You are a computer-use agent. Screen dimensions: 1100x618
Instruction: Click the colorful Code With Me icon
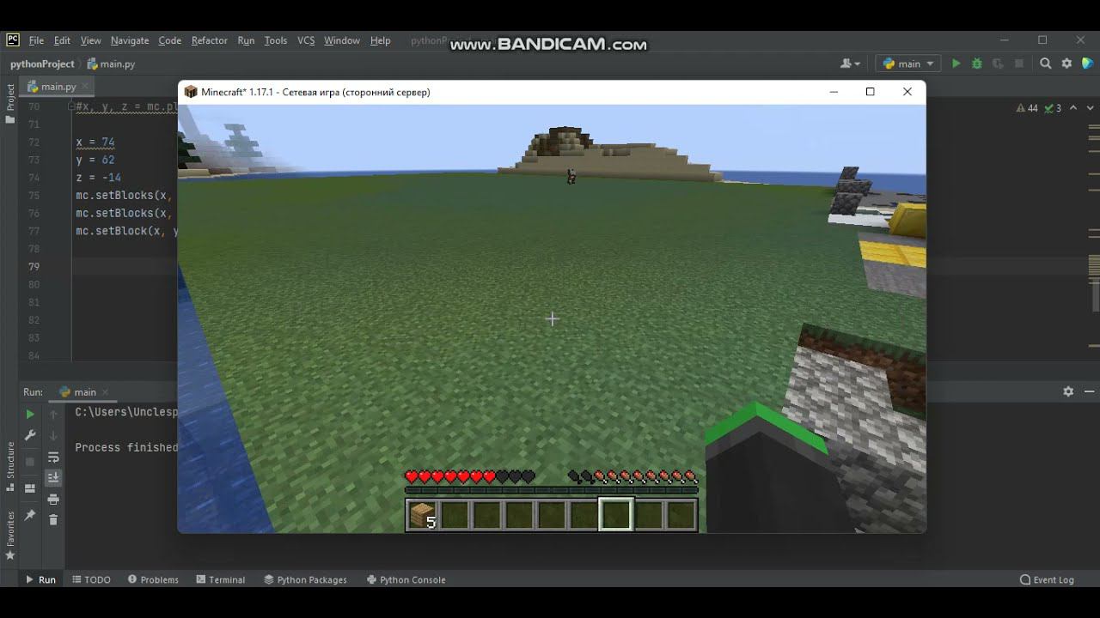click(1087, 64)
